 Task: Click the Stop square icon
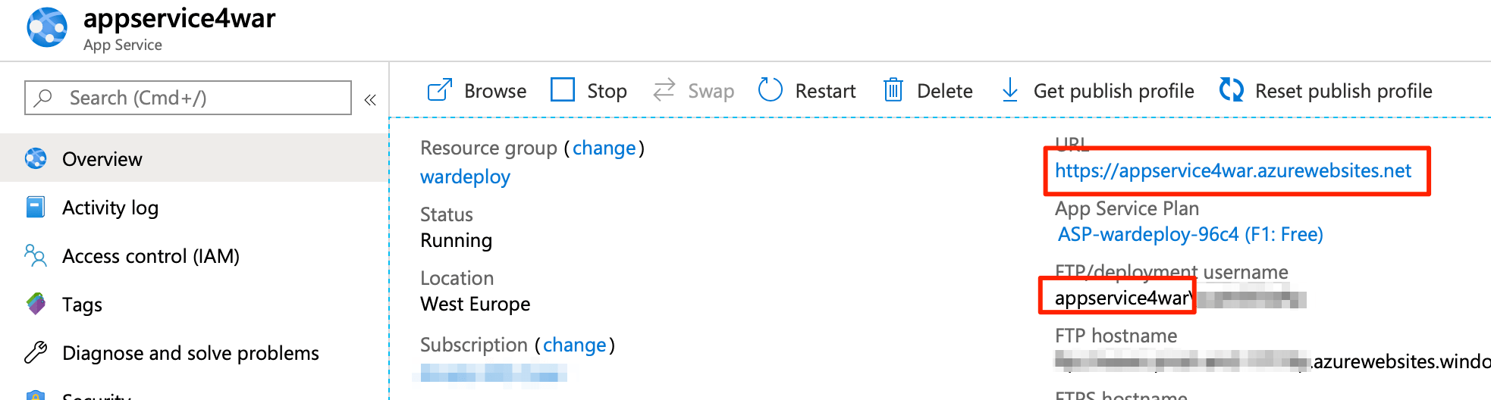click(x=563, y=89)
